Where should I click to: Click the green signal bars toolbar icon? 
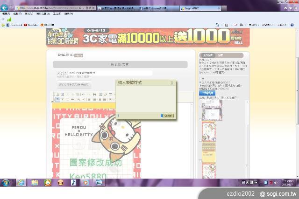coord(9,20)
